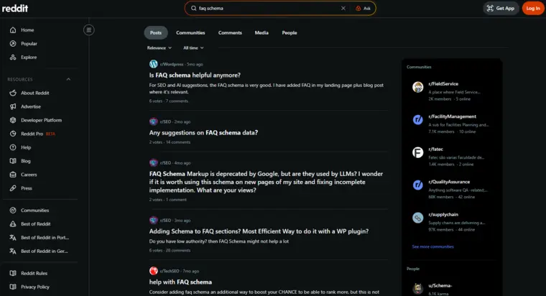546x296 pixels.
Task: Click the r/Wordpress community avatar
Action: click(x=154, y=64)
